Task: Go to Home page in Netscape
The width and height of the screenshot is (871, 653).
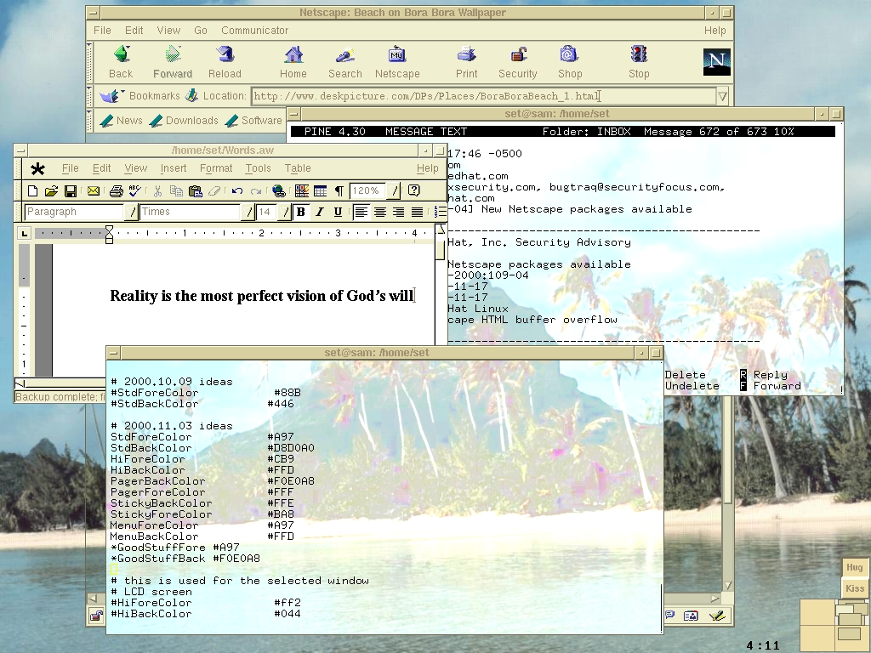Action: (x=293, y=62)
